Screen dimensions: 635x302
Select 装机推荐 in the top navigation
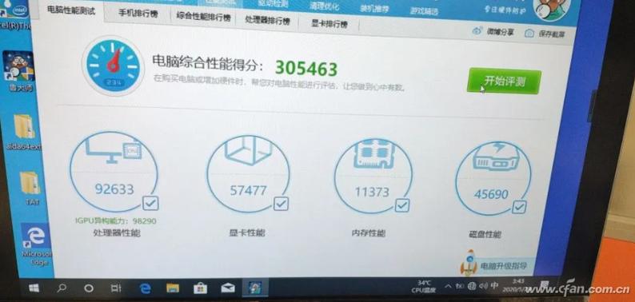(373, 9)
